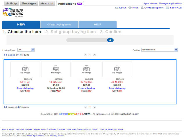The width and height of the screenshot is (186, 139).
Task: Select the No Image thumbnail of $22.00 5d camera
Action: (25, 69)
